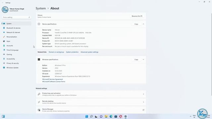Click the Device specifications info icon
Image resolution: width=212 pixels, height=119 pixels.
[39, 24]
